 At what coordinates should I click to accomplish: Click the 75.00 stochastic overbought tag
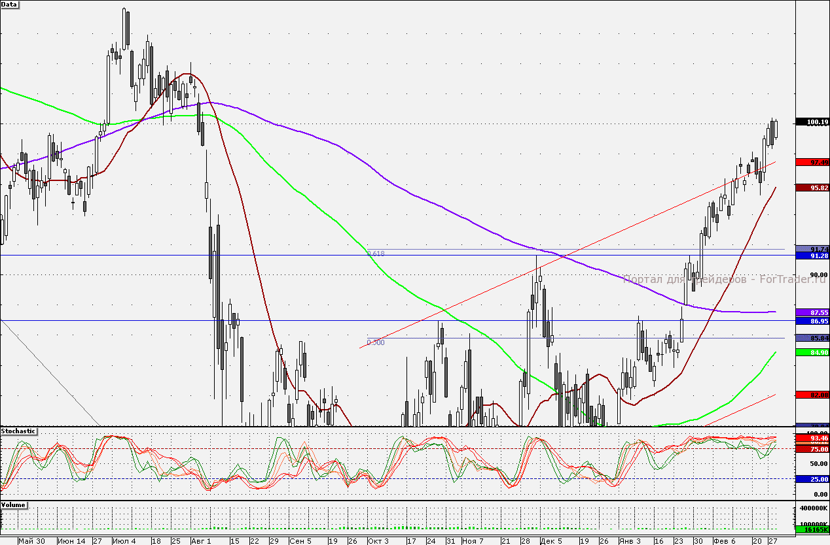coord(812,449)
